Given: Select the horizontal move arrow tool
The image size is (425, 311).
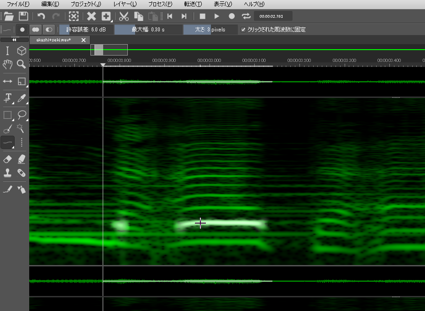Looking at the screenshot, I should pyautogui.click(x=7, y=81).
